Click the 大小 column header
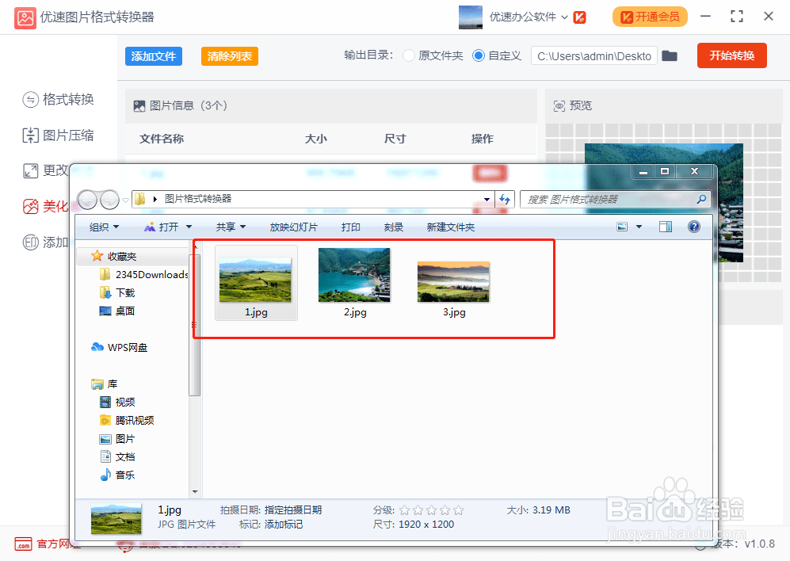The height and width of the screenshot is (561, 790). (x=316, y=139)
